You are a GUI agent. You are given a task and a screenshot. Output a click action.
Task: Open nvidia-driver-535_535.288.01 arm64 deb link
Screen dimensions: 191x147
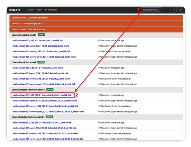(x=42, y=123)
